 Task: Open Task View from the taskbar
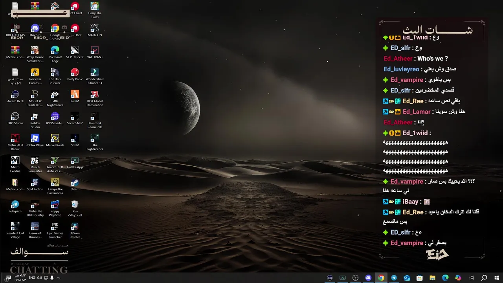tap(472, 278)
